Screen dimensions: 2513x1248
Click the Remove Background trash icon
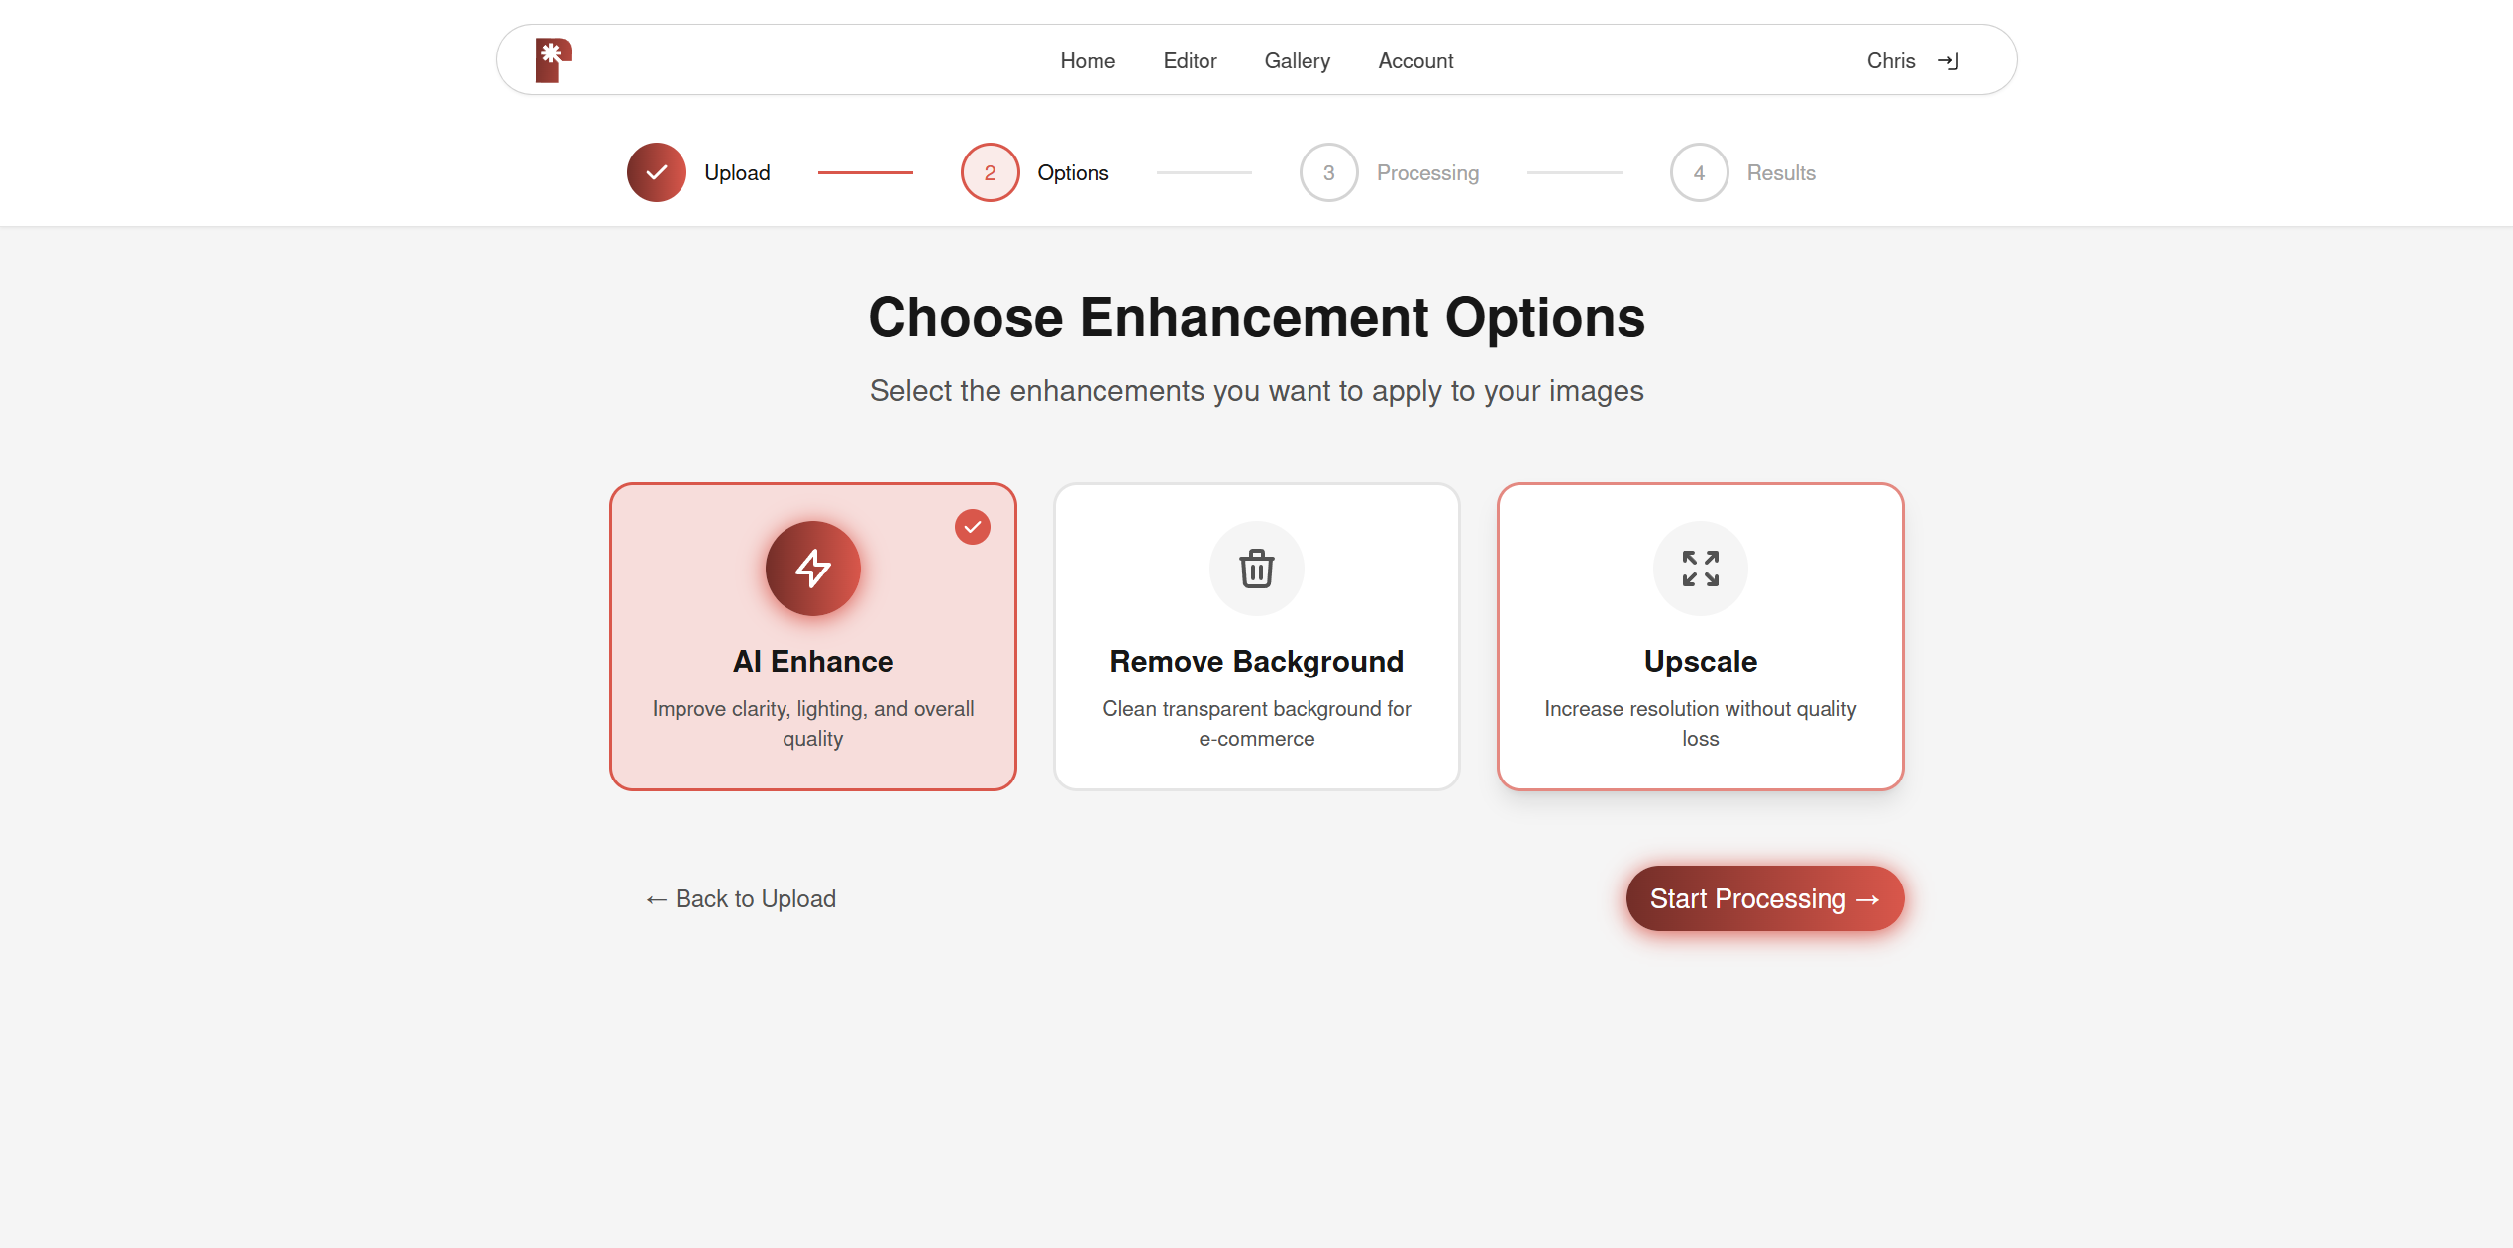point(1256,569)
